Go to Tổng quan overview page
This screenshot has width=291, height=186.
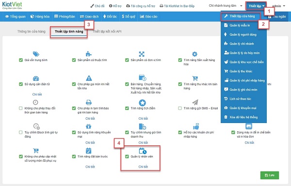pos(15,16)
